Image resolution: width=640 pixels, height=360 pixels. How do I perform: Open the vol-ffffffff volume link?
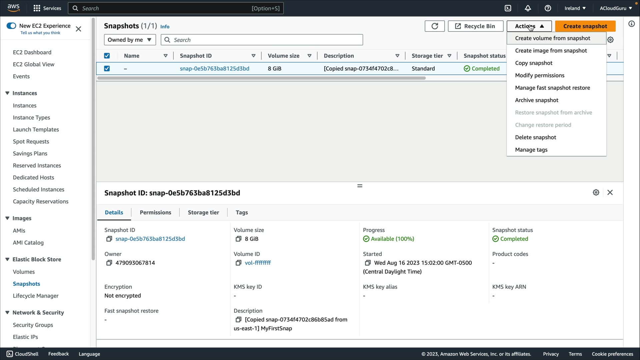point(257,263)
